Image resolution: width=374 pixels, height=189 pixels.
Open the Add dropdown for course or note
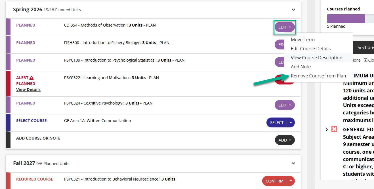click(x=285, y=140)
